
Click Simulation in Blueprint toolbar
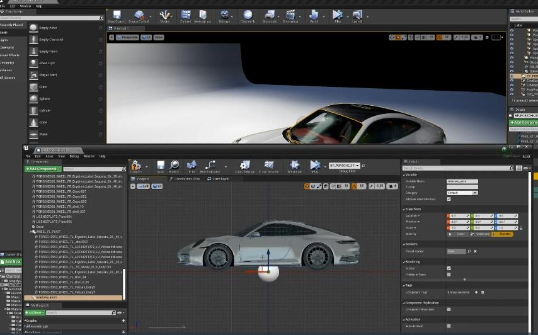click(x=295, y=167)
